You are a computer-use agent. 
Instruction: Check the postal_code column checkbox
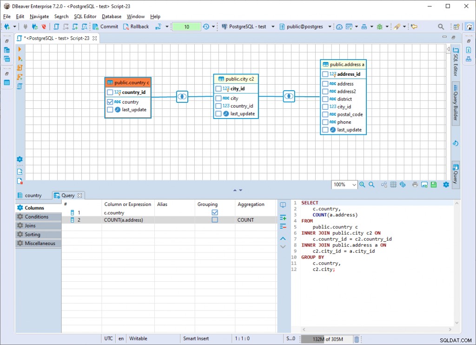tap(325, 114)
